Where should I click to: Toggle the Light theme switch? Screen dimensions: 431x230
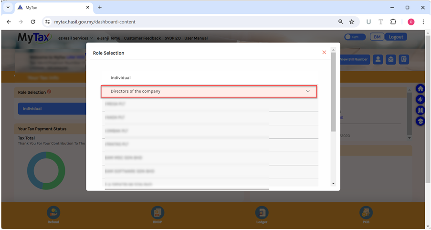coord(355,37)
